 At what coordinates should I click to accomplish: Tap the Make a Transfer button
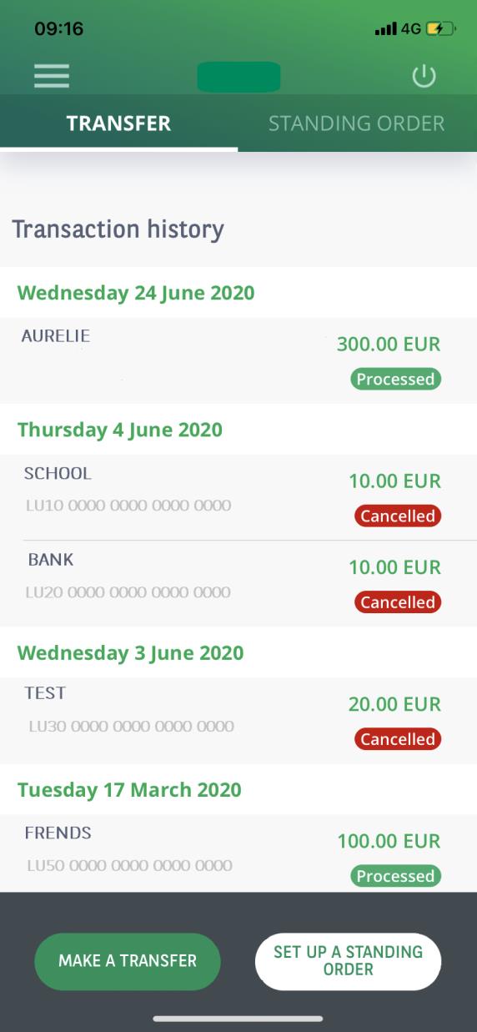tap(128, 961)
